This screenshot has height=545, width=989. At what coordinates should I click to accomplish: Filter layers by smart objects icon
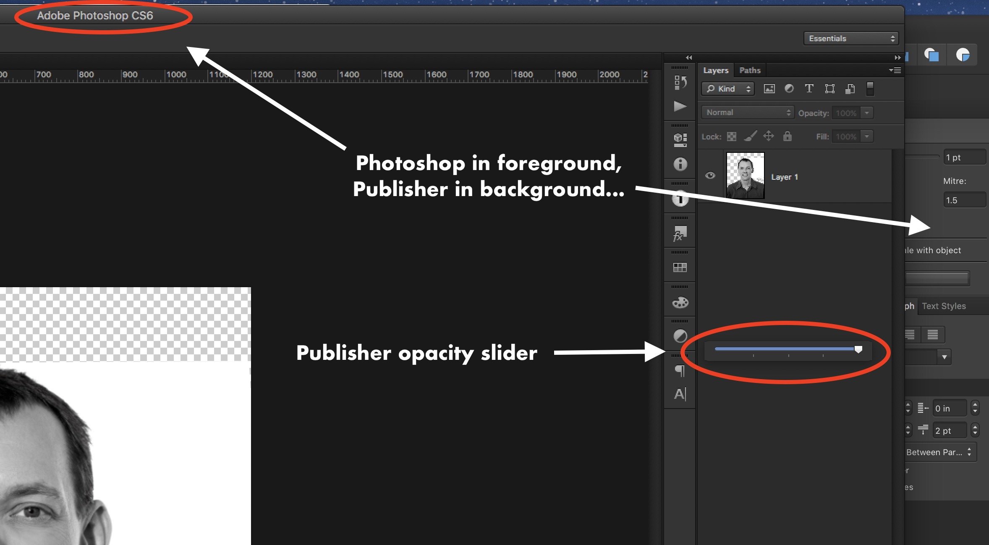pyautogui.click(x=850, y=89)
